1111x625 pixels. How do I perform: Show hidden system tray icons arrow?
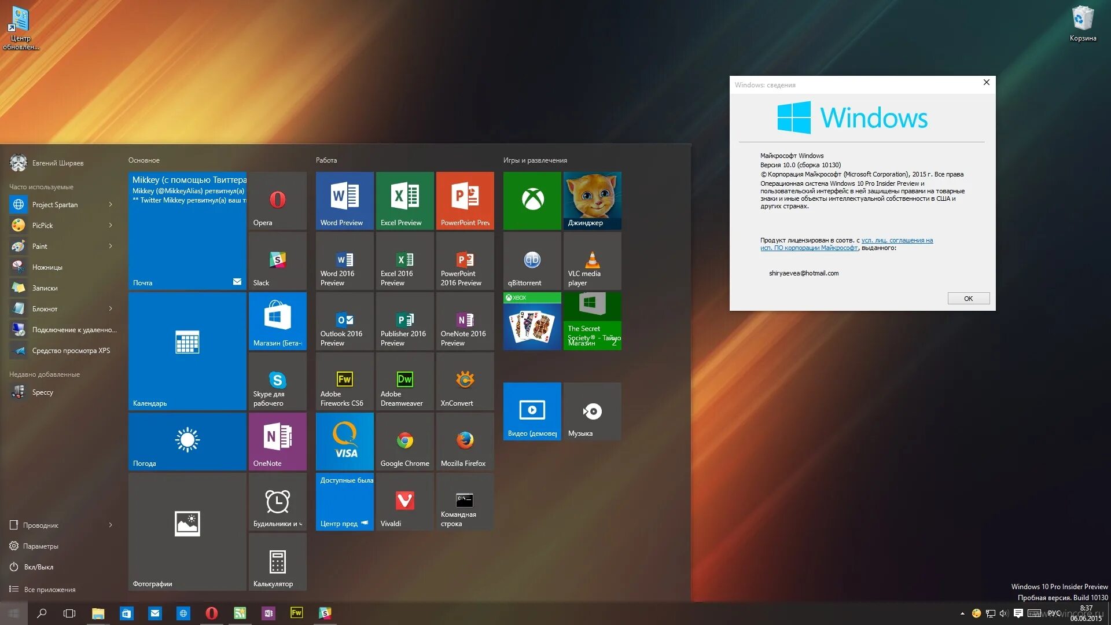962,613
